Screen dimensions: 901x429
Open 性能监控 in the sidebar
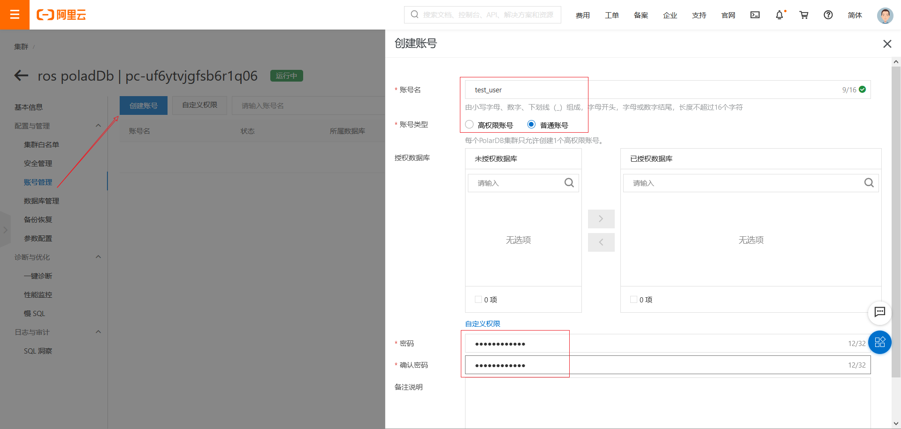coord(38,294)
